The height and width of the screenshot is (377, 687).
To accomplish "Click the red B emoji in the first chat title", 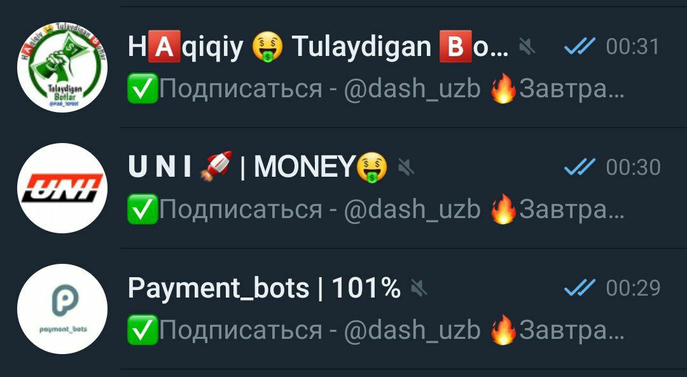I will click(x=455, y=46).
